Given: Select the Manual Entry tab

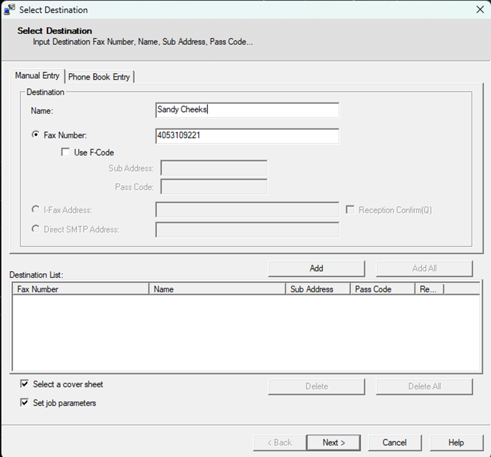Looking at the screenshot, I should (37, 76).
